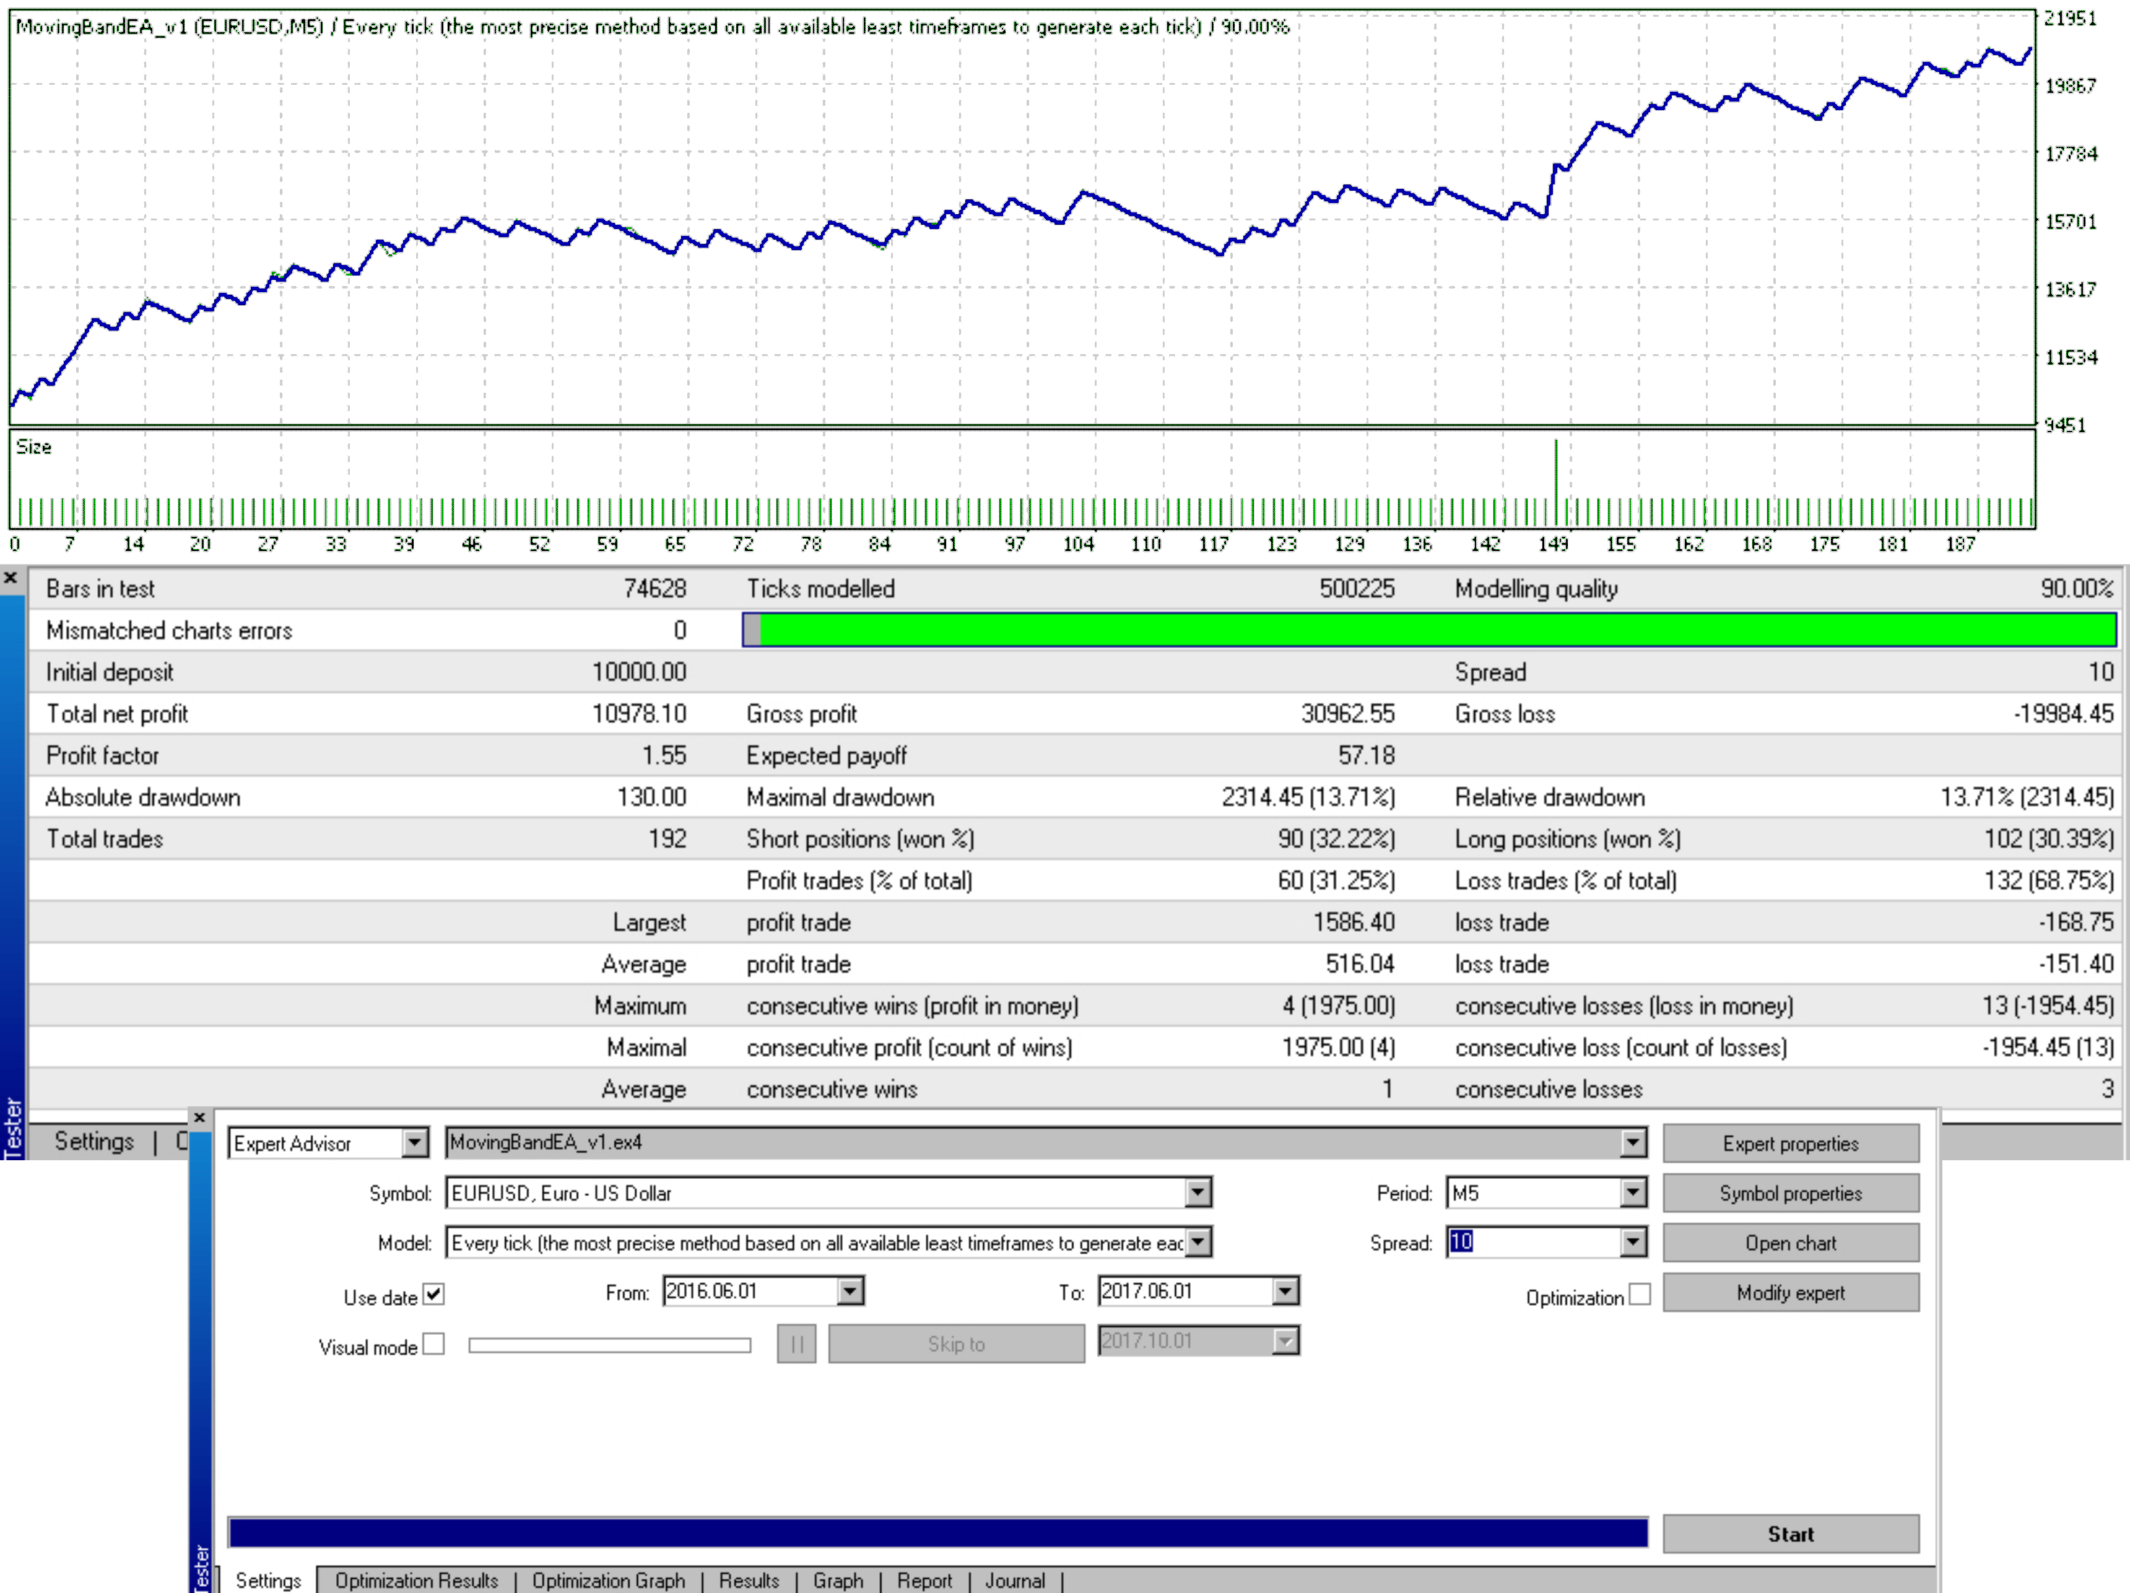Switch to the Results tab
The width and height of the screenshot is (2130, 1593).
[x=748, y=1581]
